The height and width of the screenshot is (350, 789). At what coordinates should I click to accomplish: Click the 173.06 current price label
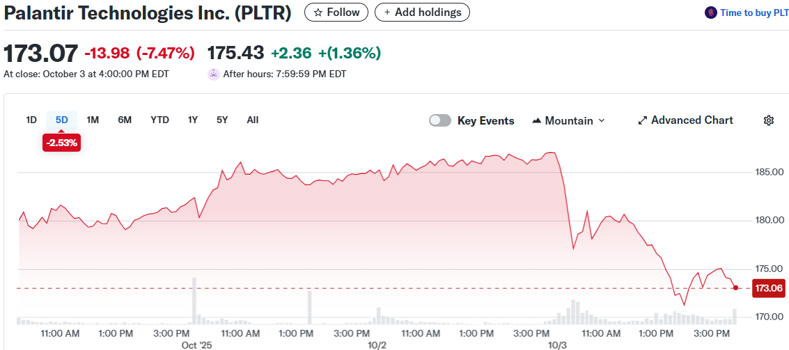click(x=770, y=287)
